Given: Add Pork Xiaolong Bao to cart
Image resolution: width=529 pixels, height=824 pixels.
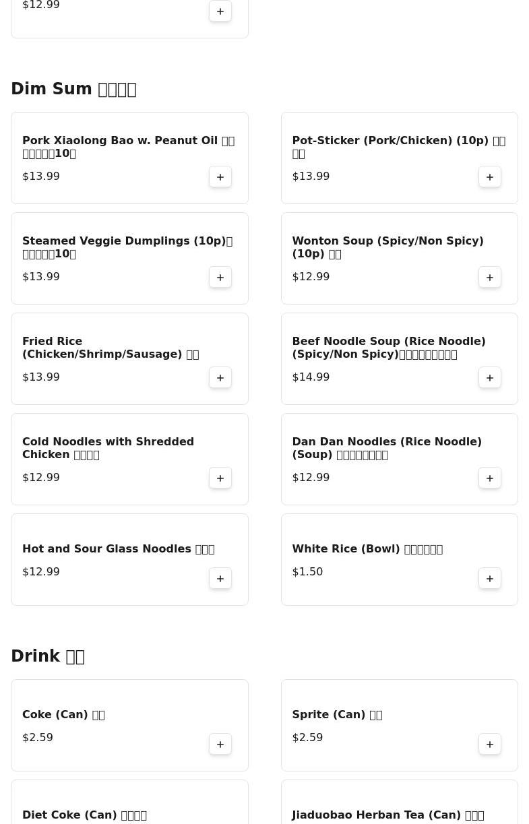Looking at the screenshot, I should click(220, 177).
